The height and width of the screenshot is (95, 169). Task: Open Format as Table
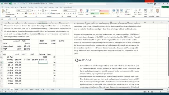click(87, 12)
